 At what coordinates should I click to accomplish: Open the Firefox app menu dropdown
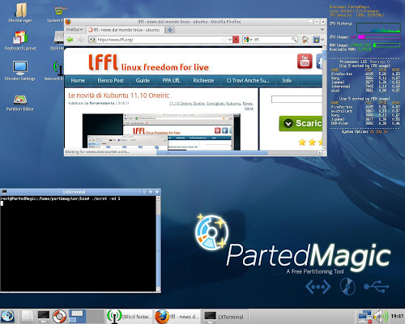[75, 30]
